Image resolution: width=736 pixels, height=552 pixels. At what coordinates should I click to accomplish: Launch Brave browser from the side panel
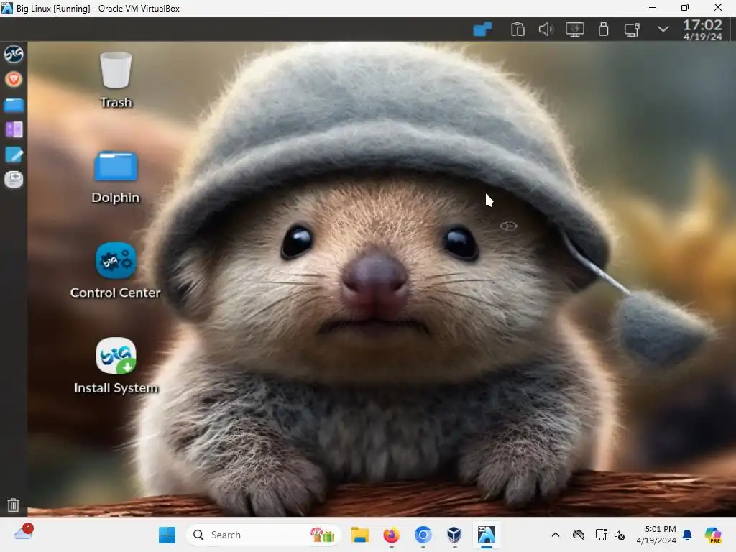[14, 80]
